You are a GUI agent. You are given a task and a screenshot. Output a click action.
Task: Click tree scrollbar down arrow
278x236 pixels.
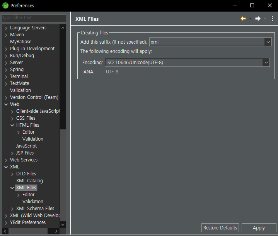pos(63,225)
